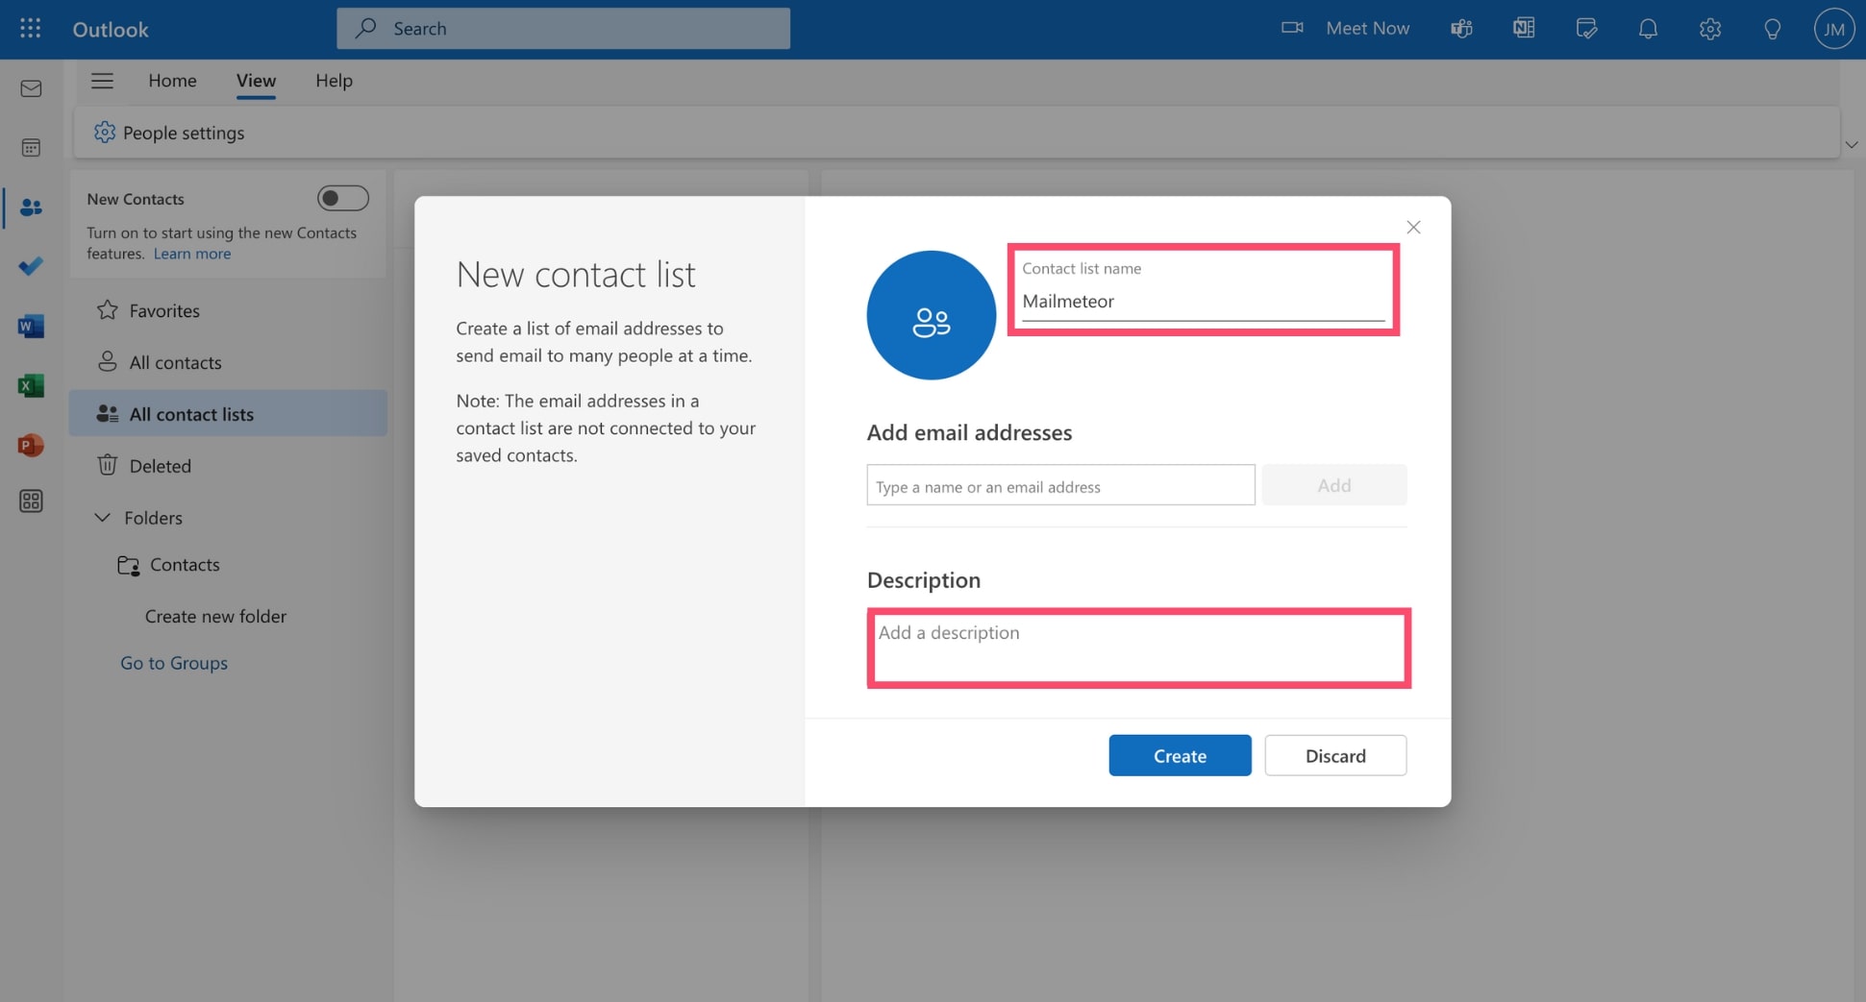Viewport: 1866px width, 1002px height.
Task: Toggle the hamburger navigation pane icon
Action: pos(102,81)
